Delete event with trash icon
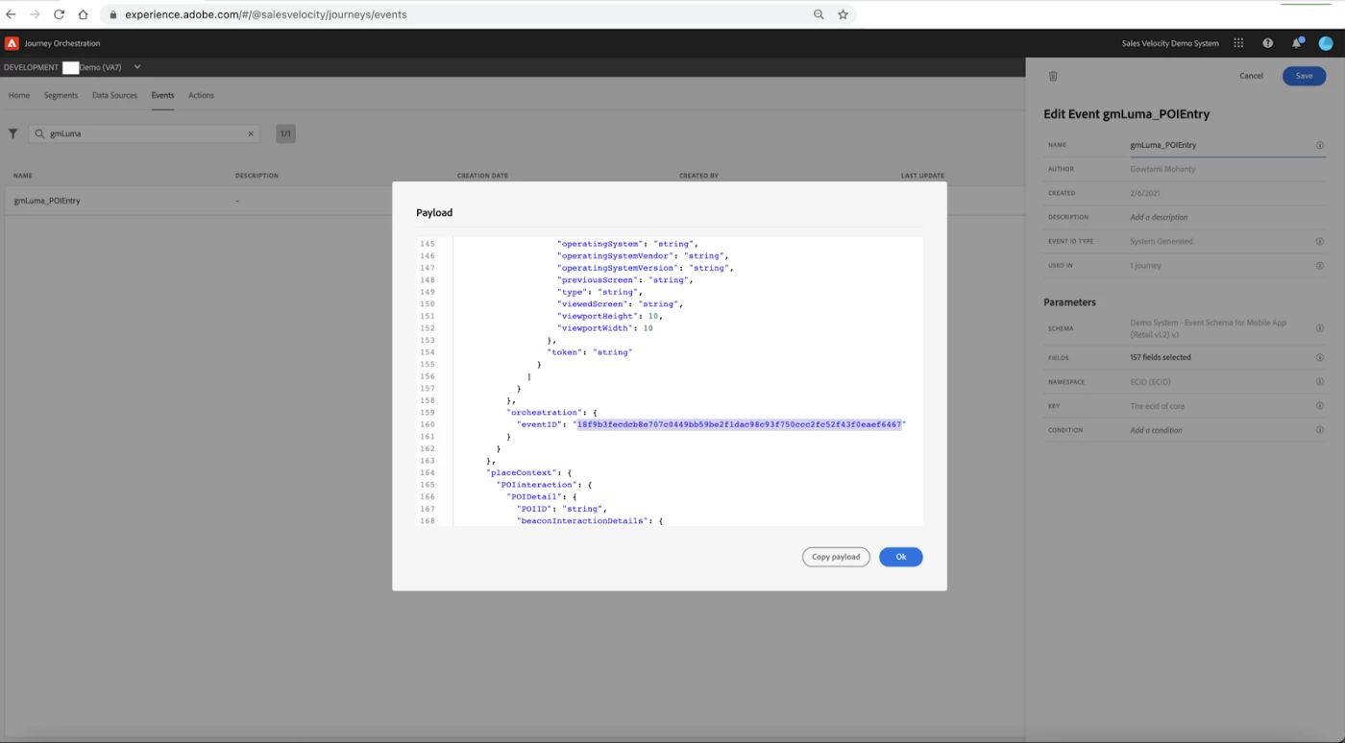 pos(1053,76)
